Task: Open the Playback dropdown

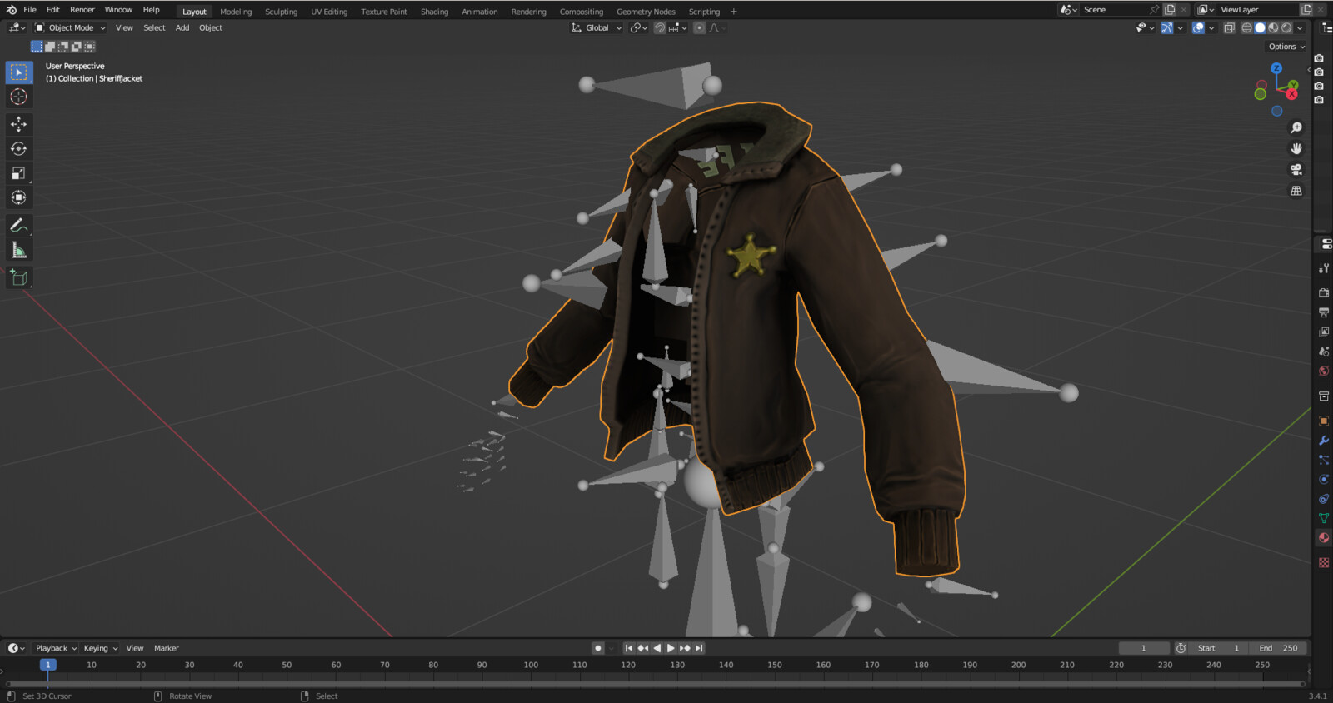Action: click(x=56, y=648)
